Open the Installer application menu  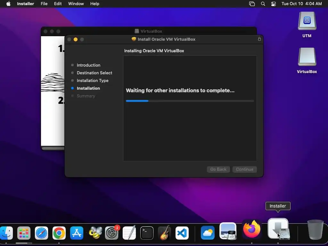click(26, 4)
